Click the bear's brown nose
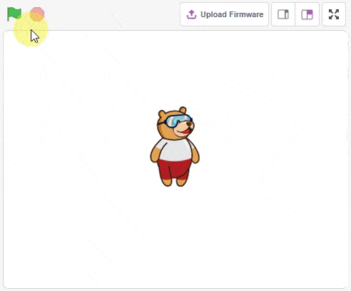The width and height of the screenshot is (351, 291). (190, 124)
